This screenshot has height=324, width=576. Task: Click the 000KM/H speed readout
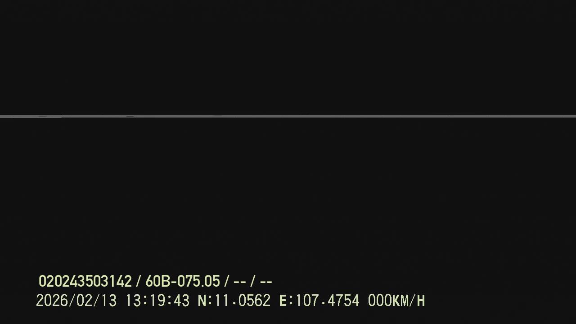(x=396, y=301)
